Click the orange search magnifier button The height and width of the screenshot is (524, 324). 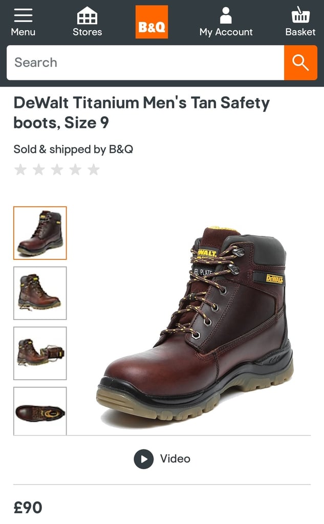tap(300, 63)
